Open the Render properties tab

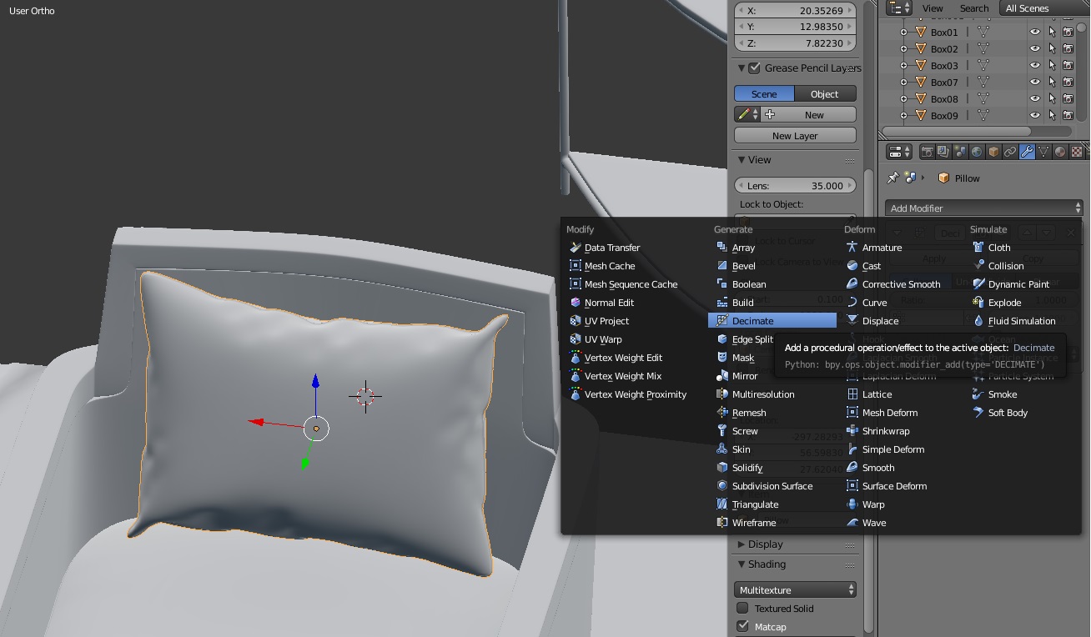928,152
